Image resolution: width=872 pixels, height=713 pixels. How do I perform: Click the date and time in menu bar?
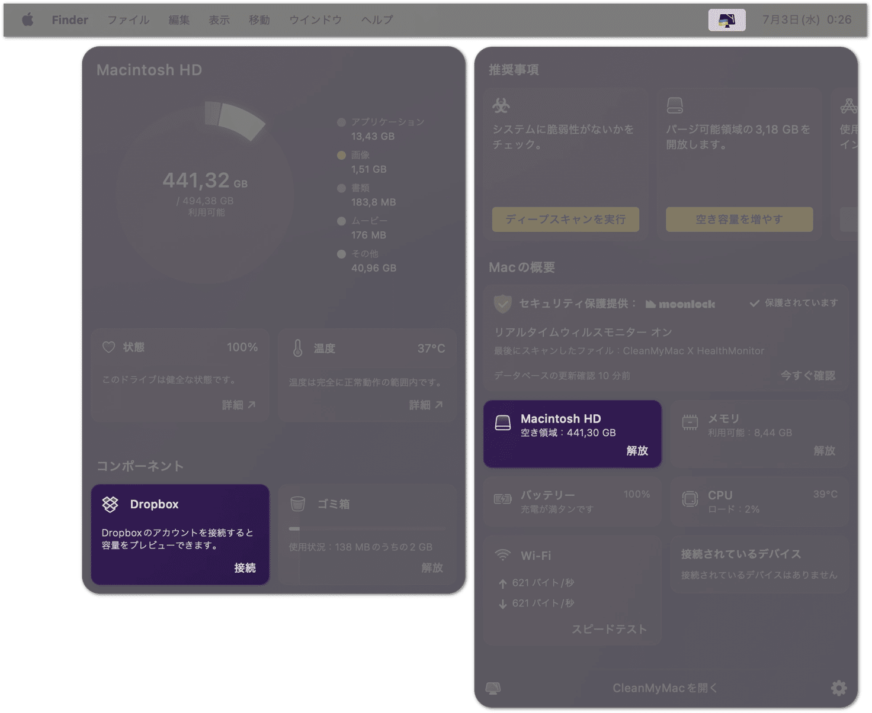coord(807,20)
